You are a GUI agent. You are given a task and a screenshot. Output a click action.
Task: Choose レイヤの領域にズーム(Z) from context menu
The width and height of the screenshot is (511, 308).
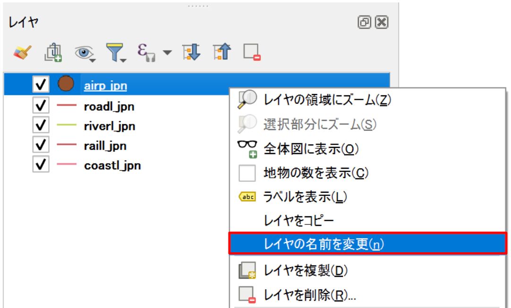pos(367,100)
